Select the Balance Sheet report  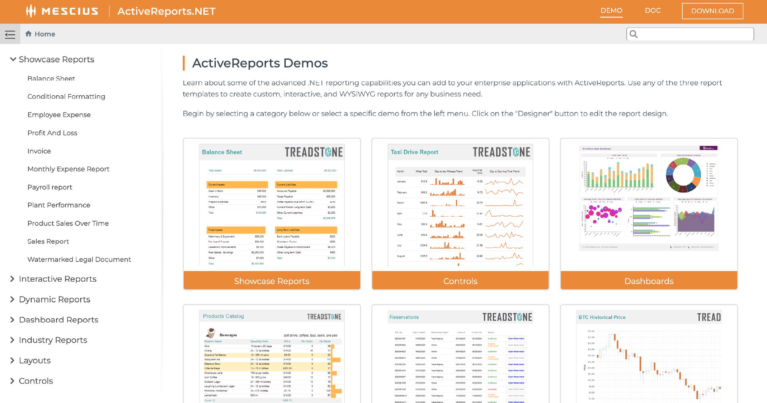[51, 79]
